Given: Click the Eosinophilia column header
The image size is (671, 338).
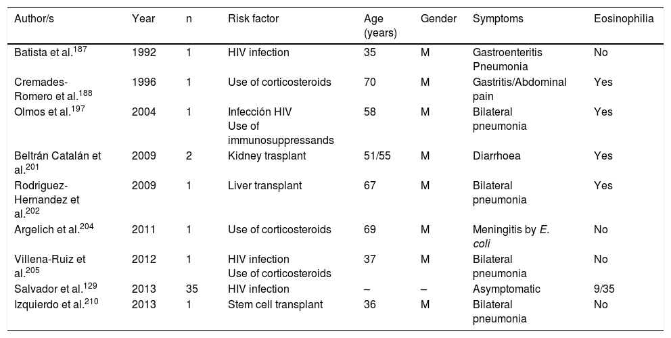Looking at the screenshot, I should pos(623,19).
